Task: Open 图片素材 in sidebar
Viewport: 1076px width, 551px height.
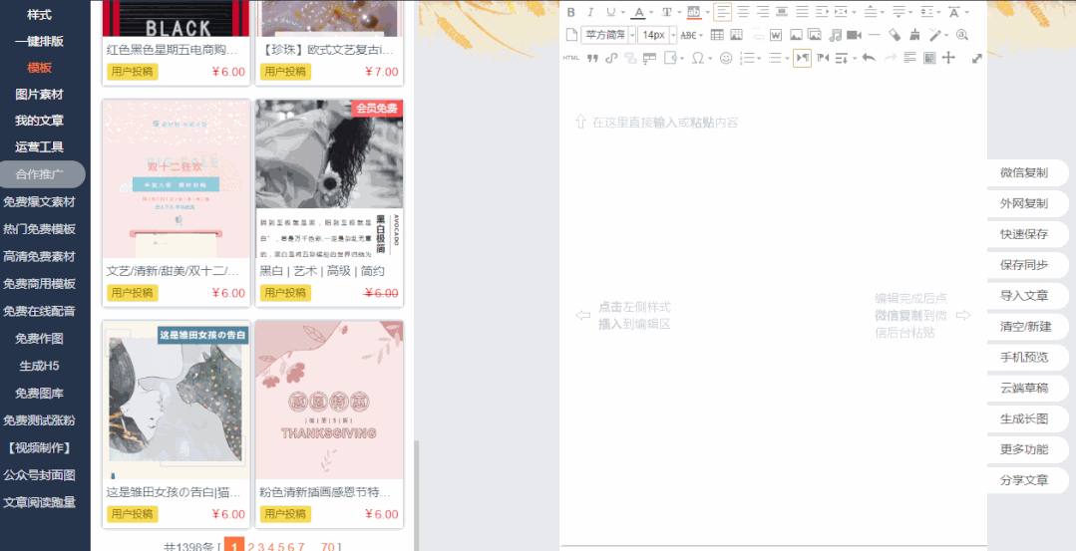Action: pos(39,94)
